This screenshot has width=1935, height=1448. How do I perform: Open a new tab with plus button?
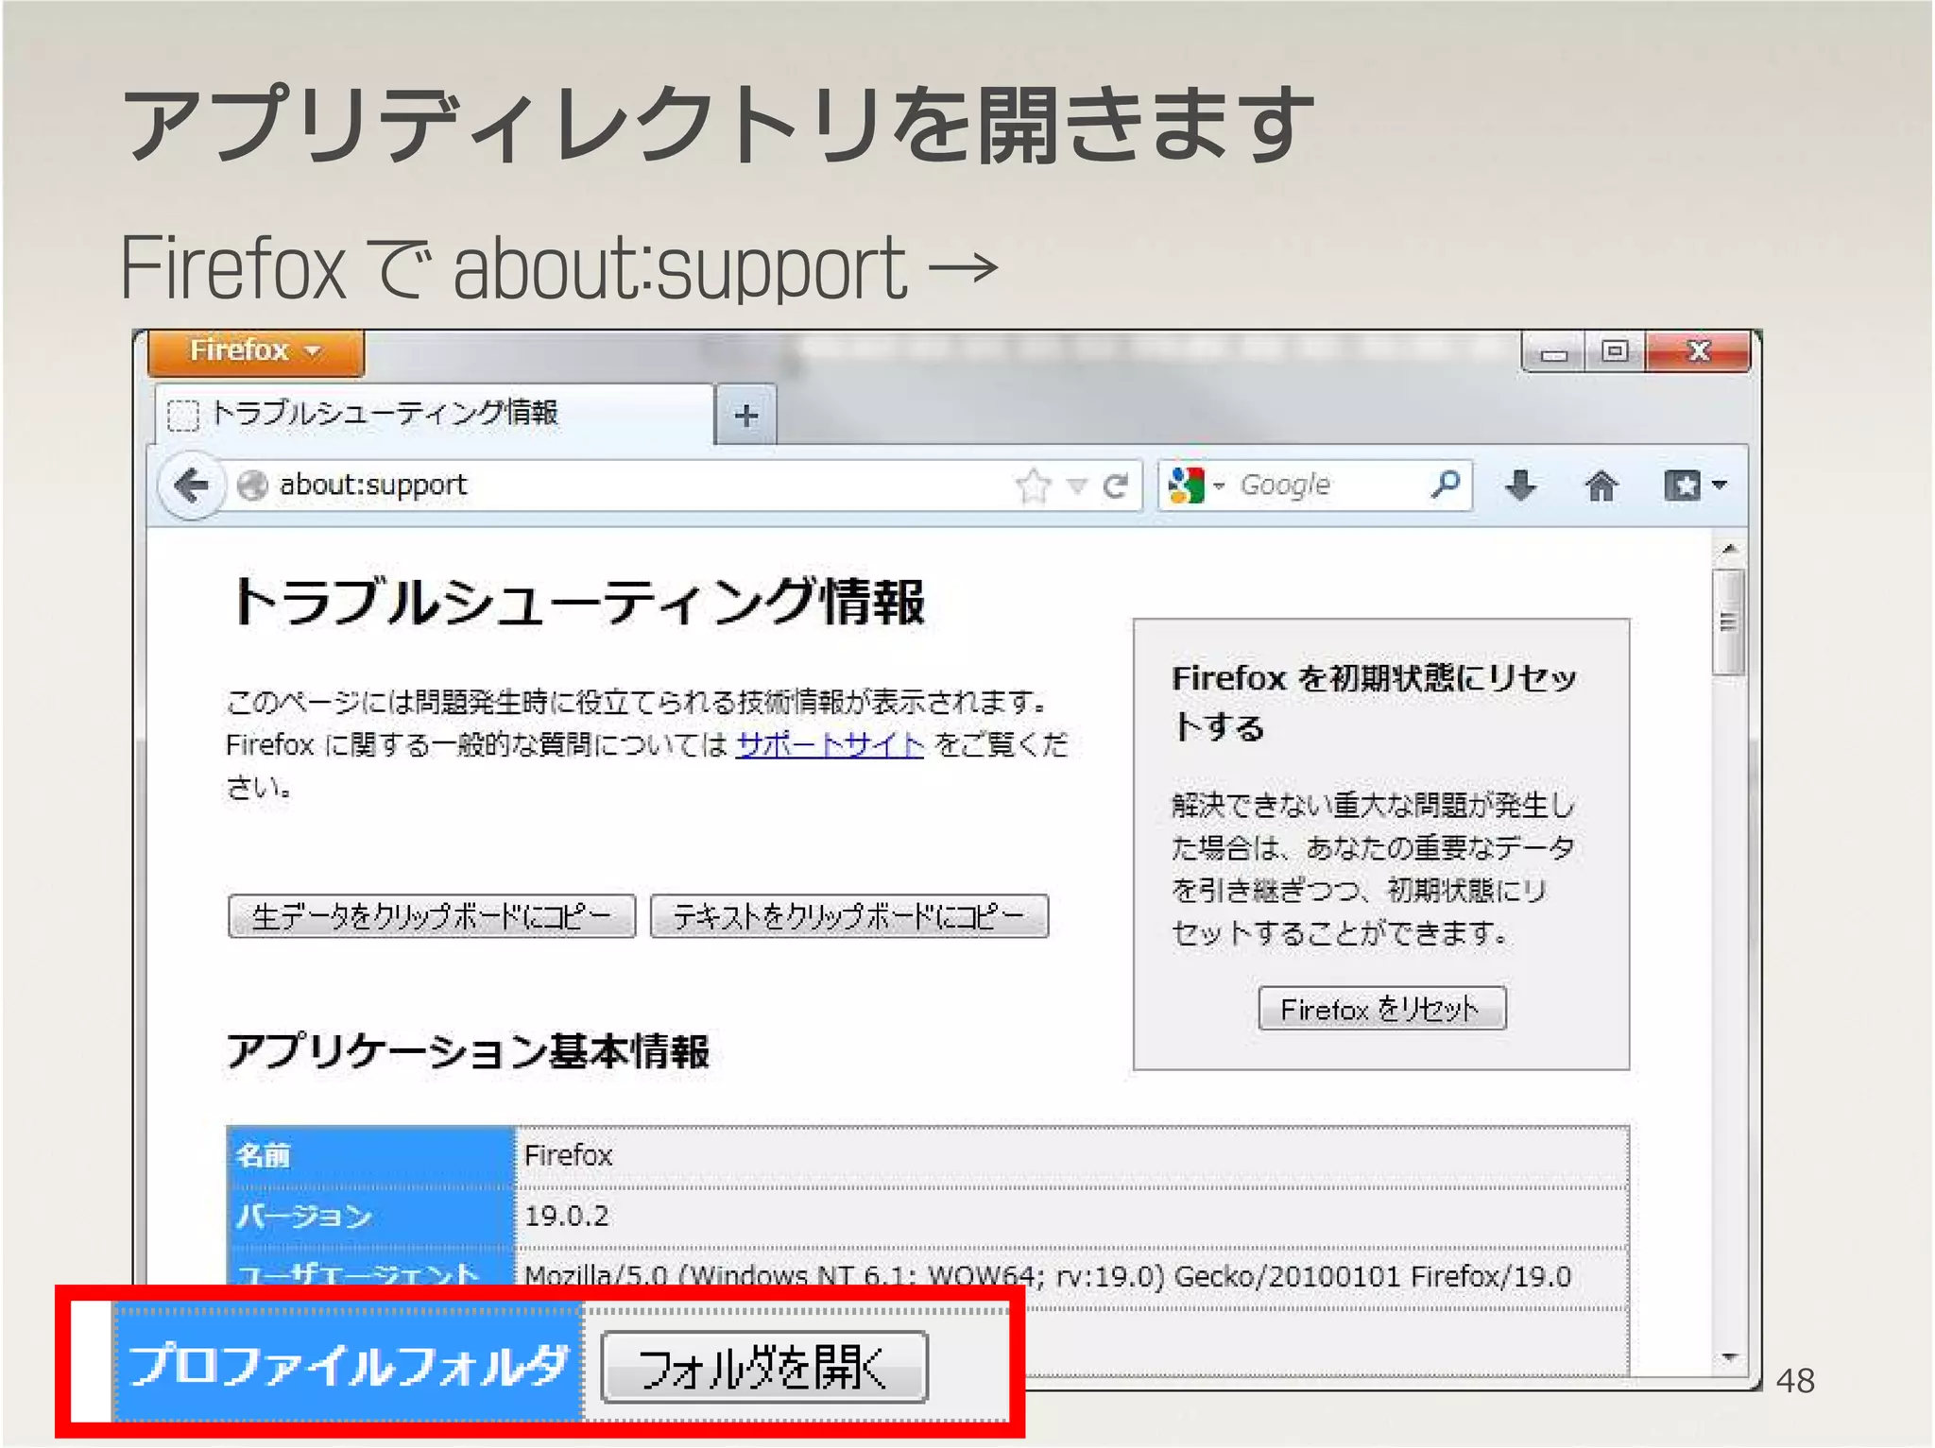(x=746, y=415)
